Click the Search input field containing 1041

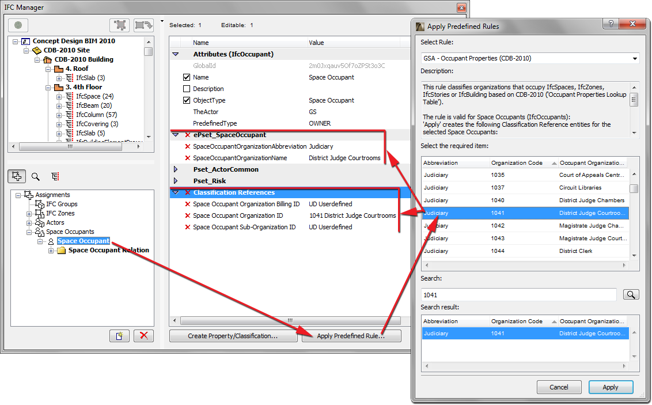point(518,295)
